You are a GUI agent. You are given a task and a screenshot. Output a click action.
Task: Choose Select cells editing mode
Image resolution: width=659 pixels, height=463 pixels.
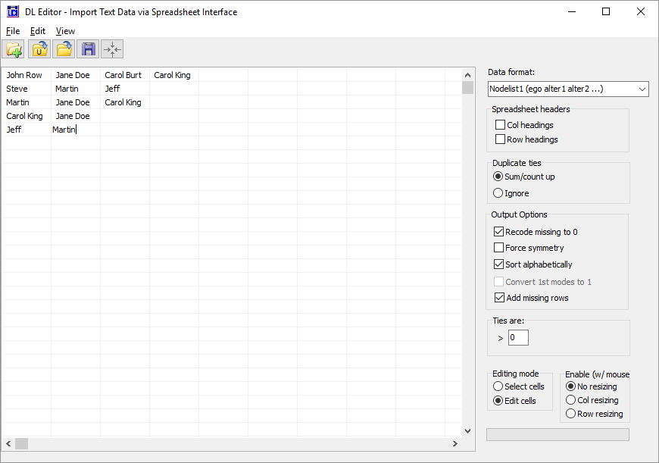coord(498,386)
